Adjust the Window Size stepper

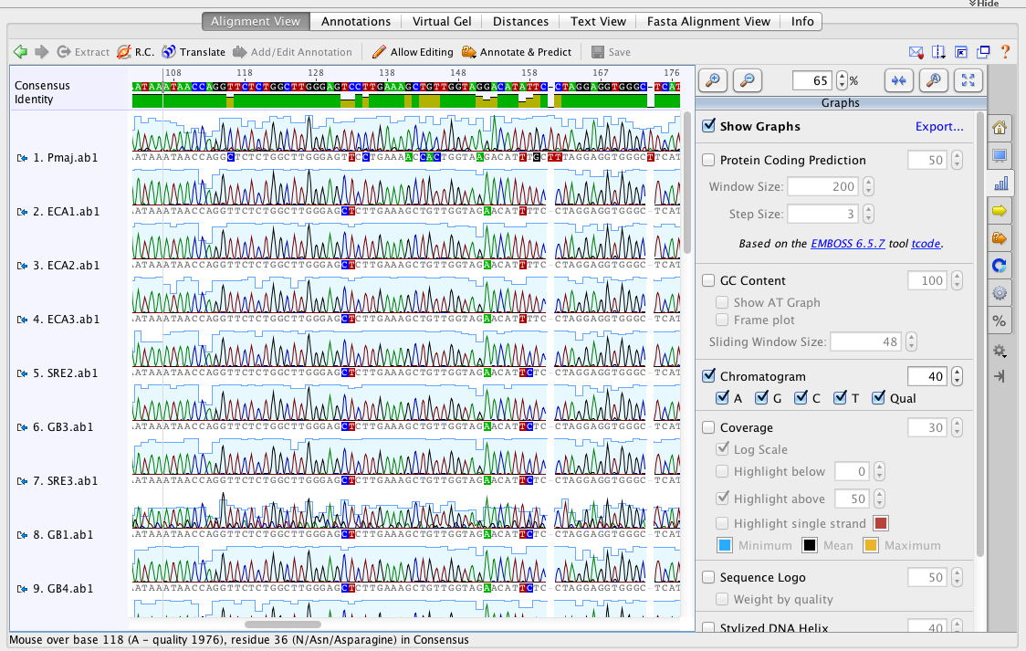868,186
